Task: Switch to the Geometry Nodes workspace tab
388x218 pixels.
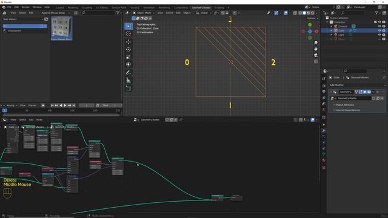Action: [201, 8]
